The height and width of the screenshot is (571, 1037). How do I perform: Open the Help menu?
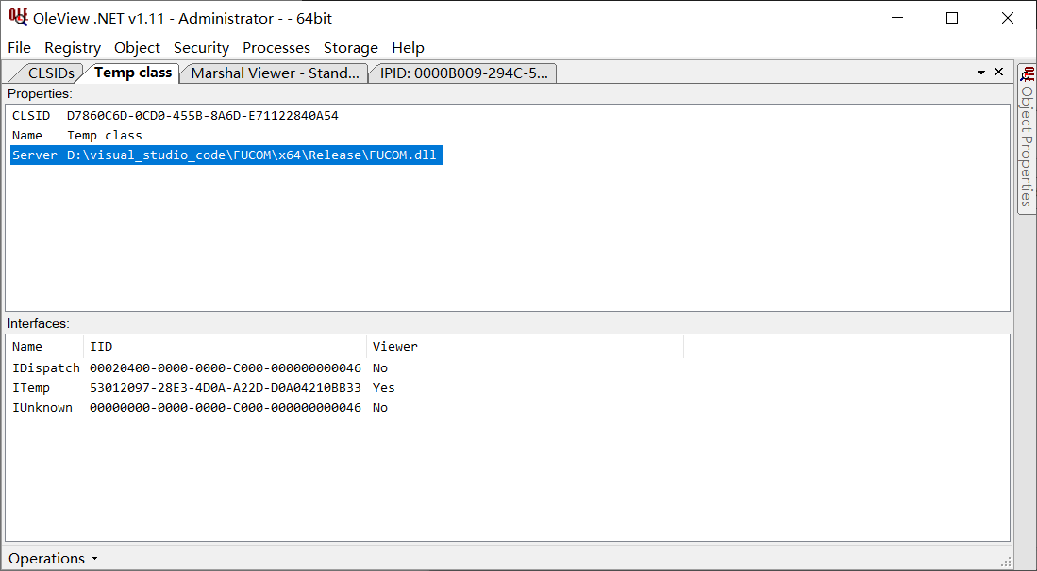click(x=408, y=47)
